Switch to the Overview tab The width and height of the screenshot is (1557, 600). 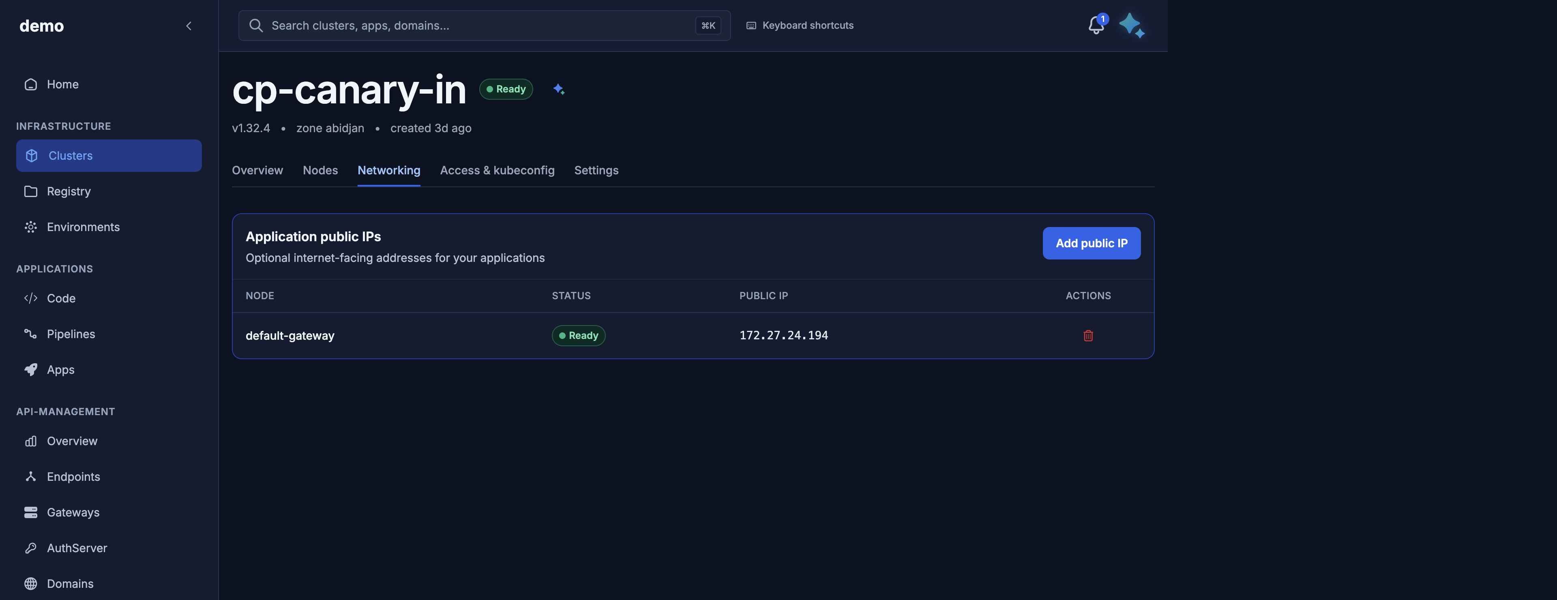click(x=257, y=170)
